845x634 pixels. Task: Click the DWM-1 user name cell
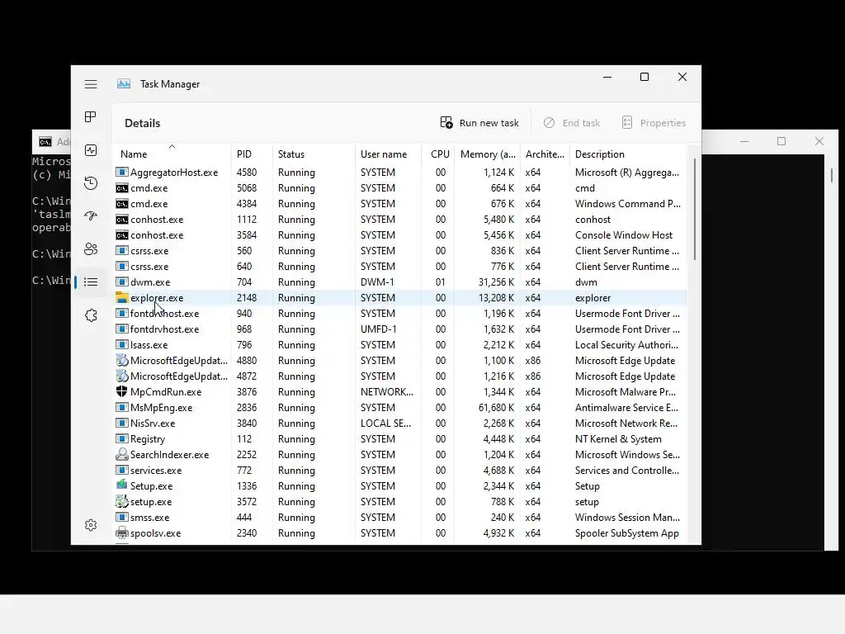click(x=377, y=282)
